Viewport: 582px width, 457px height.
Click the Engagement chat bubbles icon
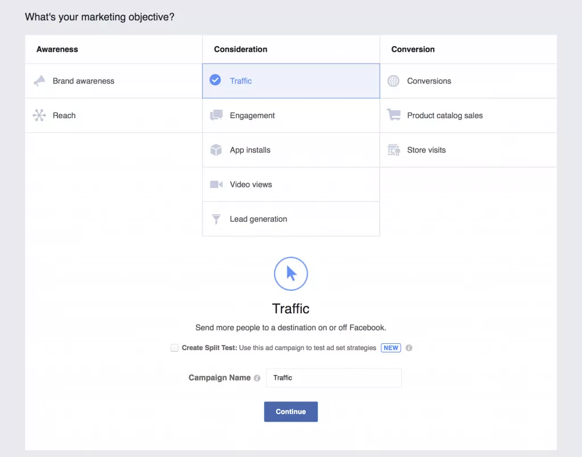(x=216, y=116)
